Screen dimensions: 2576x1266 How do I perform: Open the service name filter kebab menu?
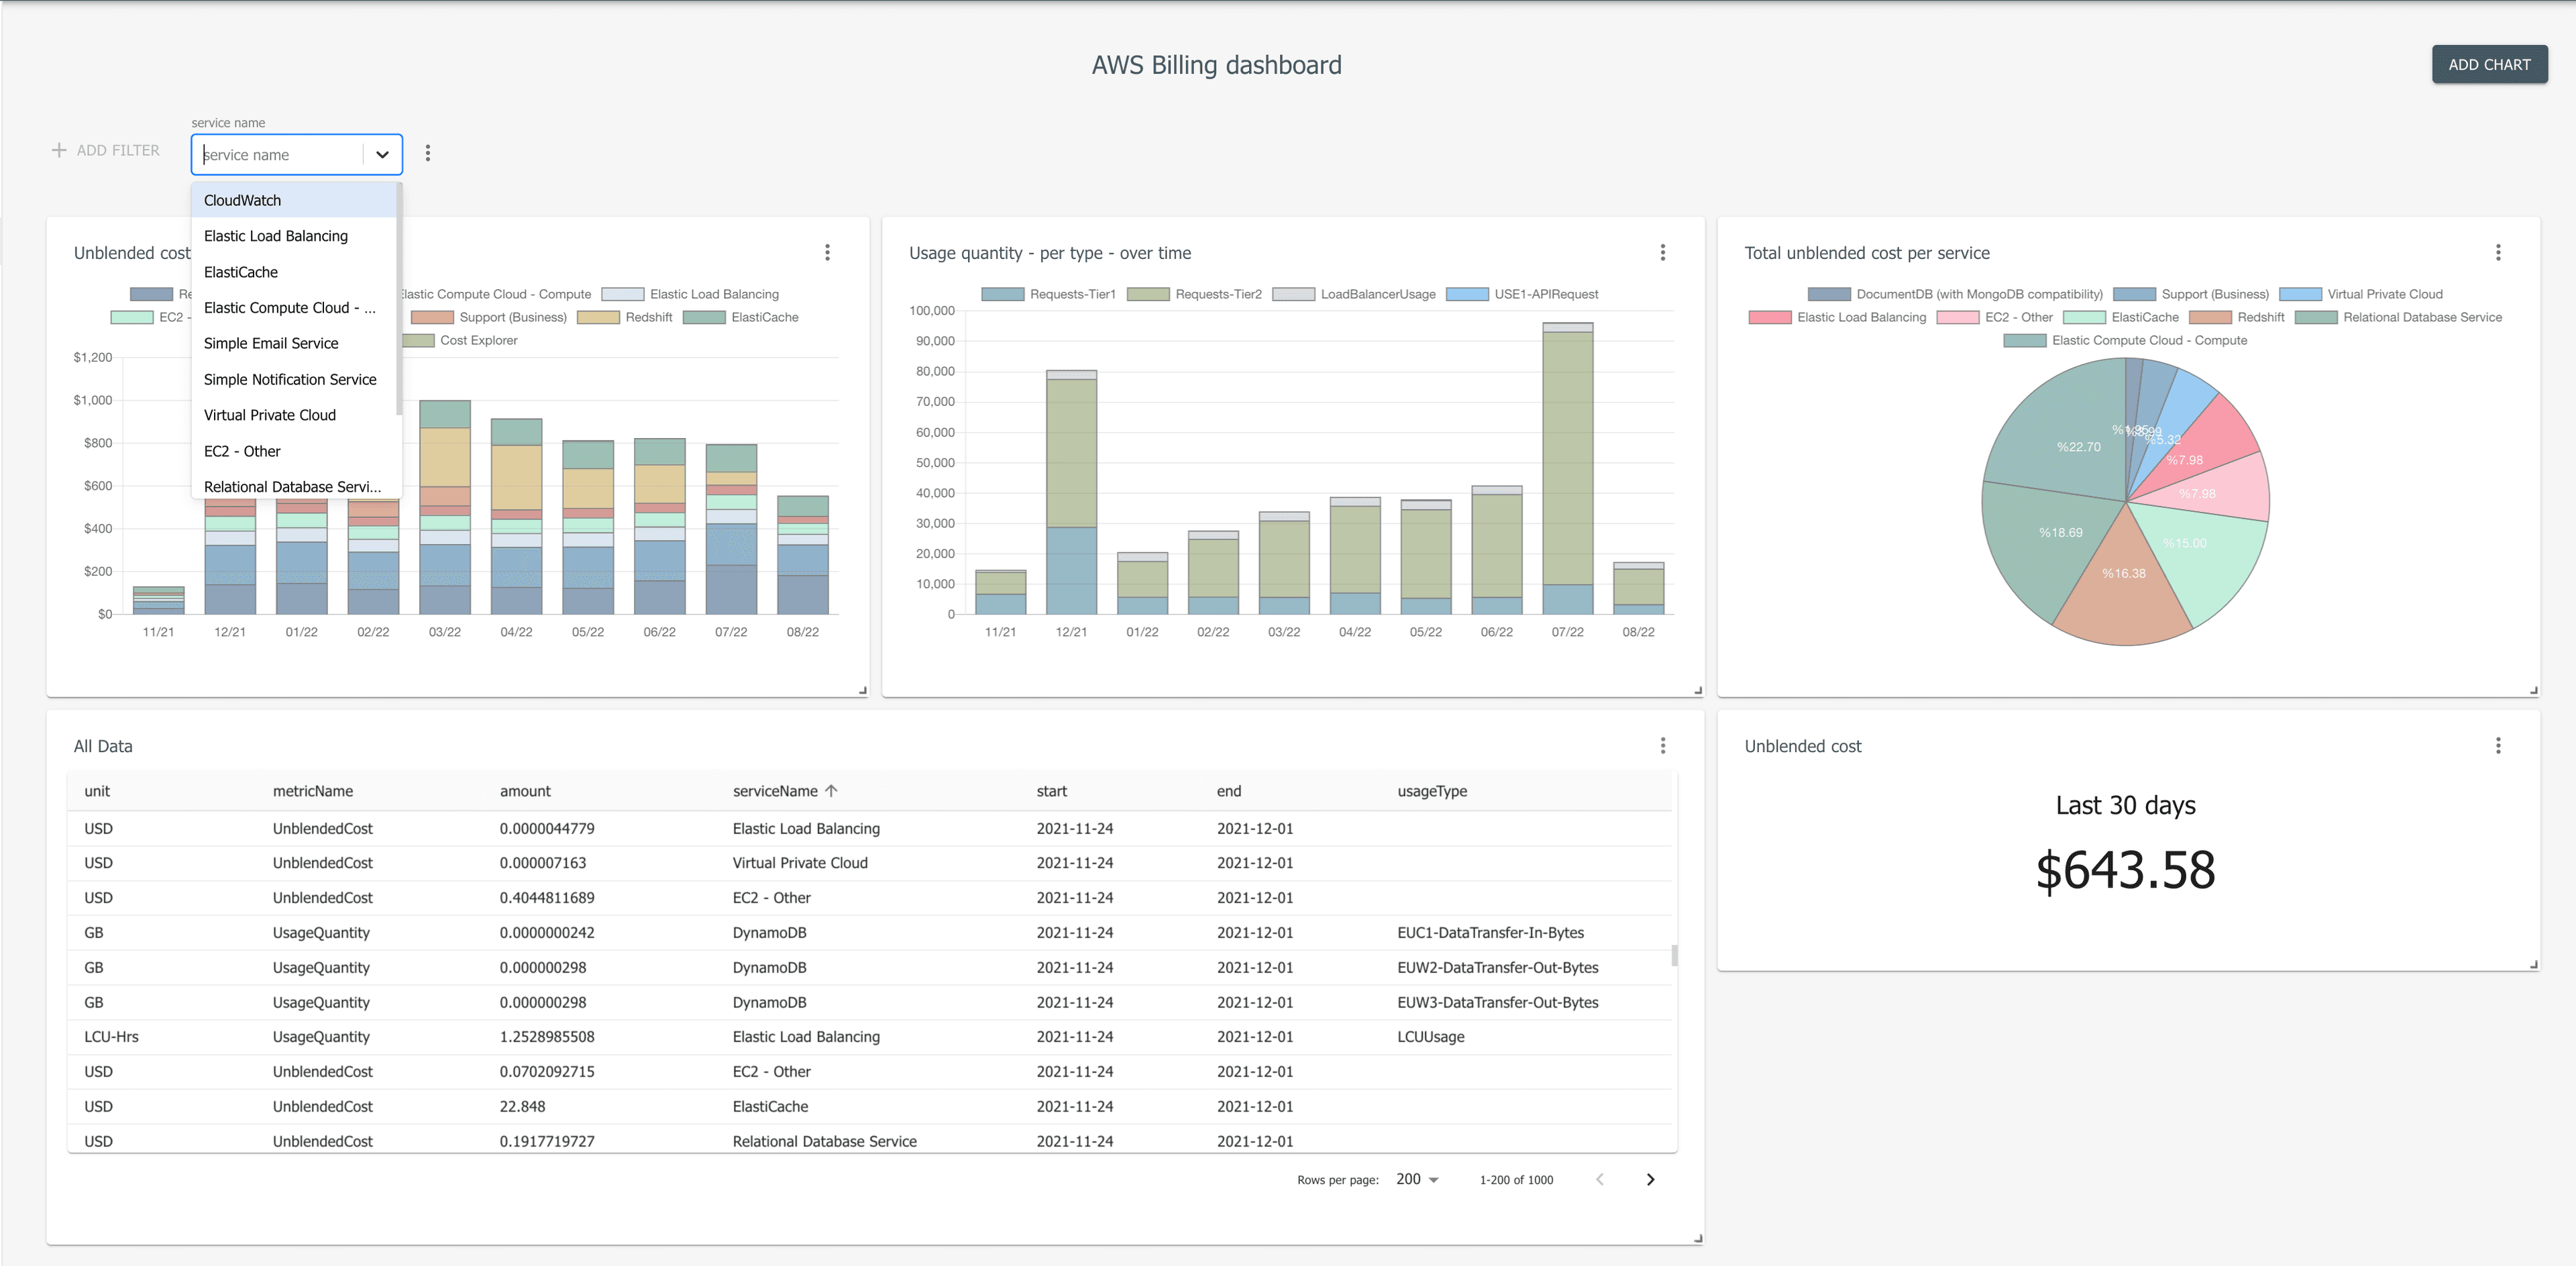click(428, 153)
